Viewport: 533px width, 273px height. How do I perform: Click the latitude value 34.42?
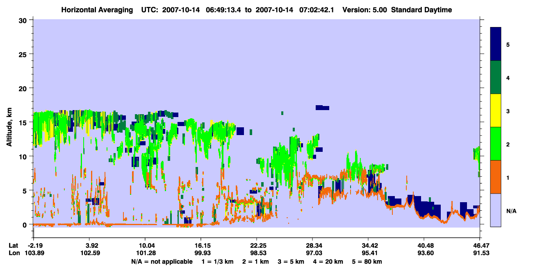(368, 246)
